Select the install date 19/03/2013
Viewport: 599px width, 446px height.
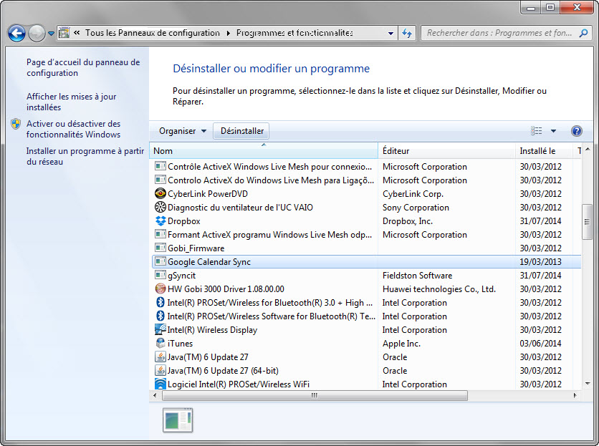(540, 261)
